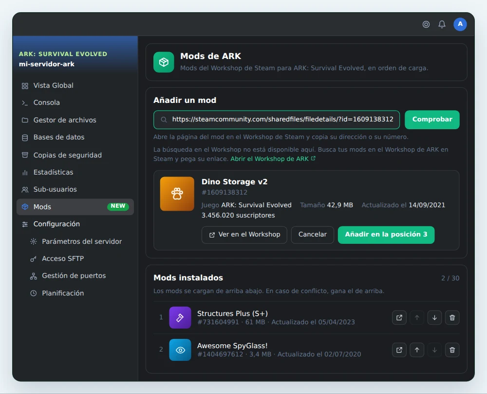Click the Sub-usuarios people icon
The height and width of the screenshot is (394, 487).
[25, 190]
